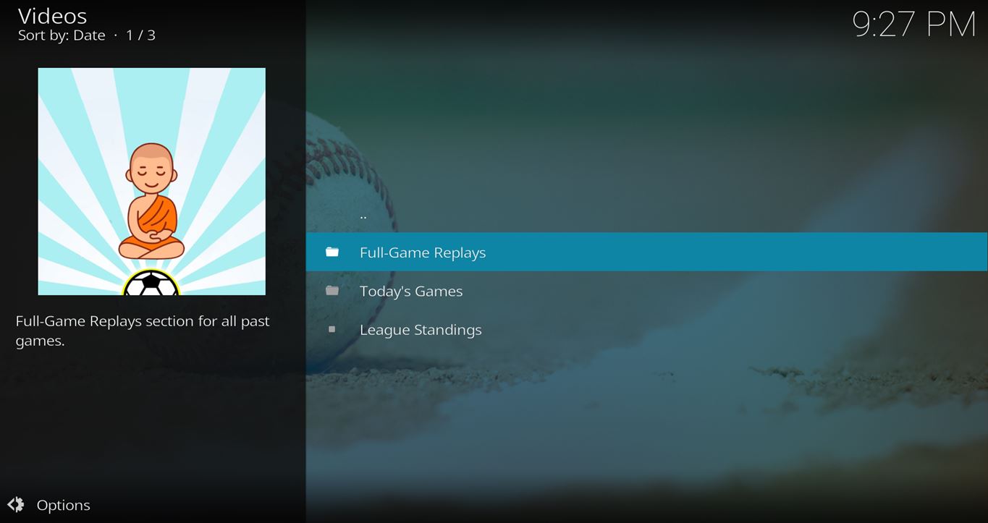The height and width of the screenshot is (523, 988).
Task: Click the Options gear icon
Action: click(16, 504)
